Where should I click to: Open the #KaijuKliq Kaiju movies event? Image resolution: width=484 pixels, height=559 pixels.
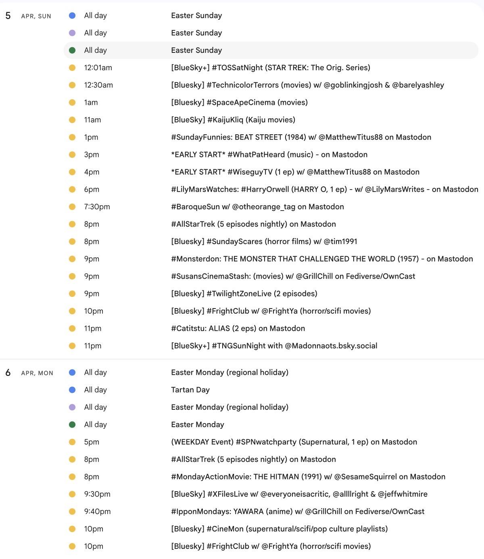233,120
